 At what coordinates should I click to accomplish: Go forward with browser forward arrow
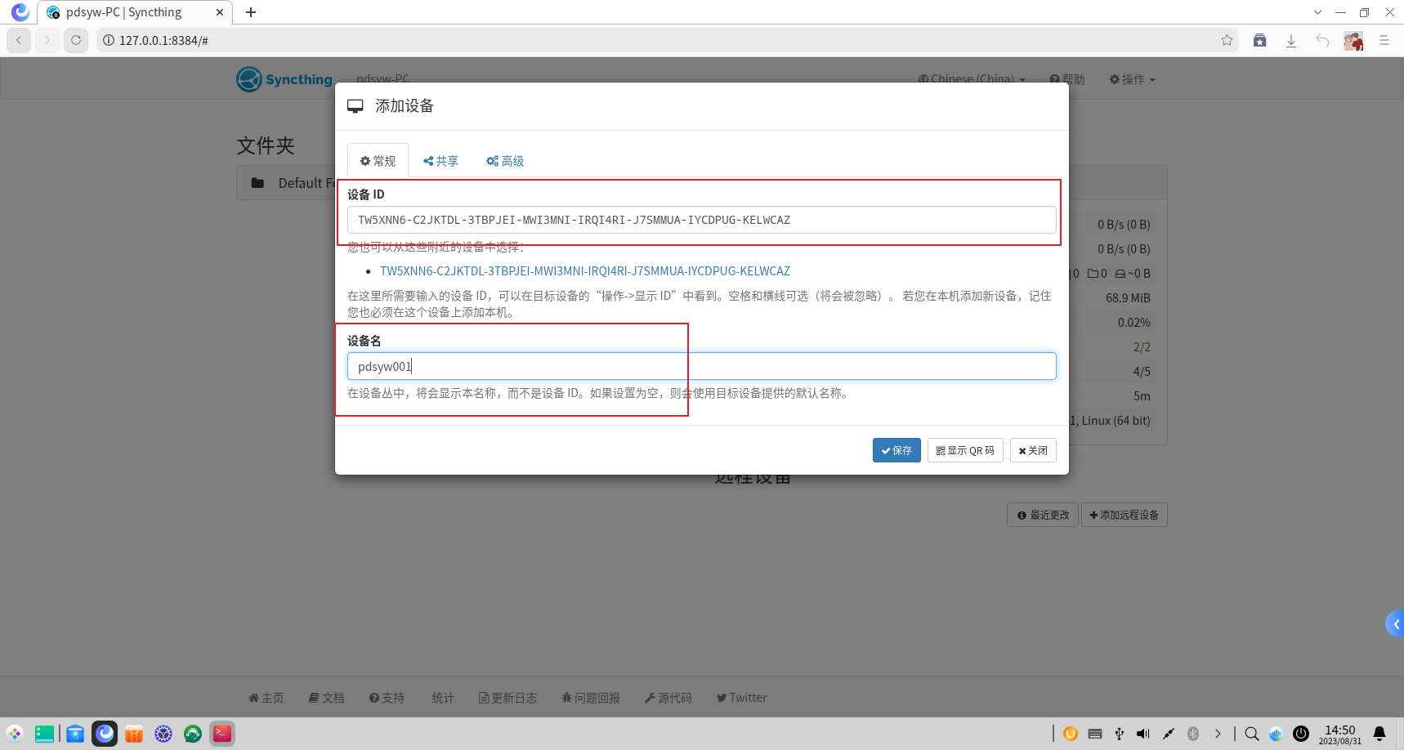coord(47,40)
